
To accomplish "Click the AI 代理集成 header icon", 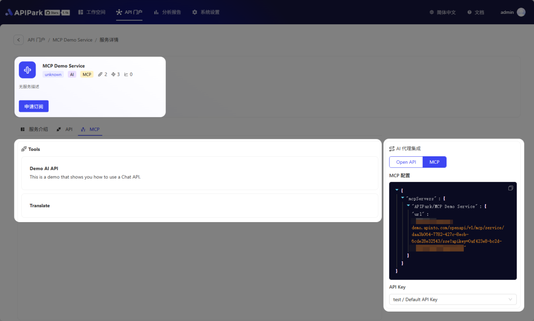I will (x=392, y=148).
